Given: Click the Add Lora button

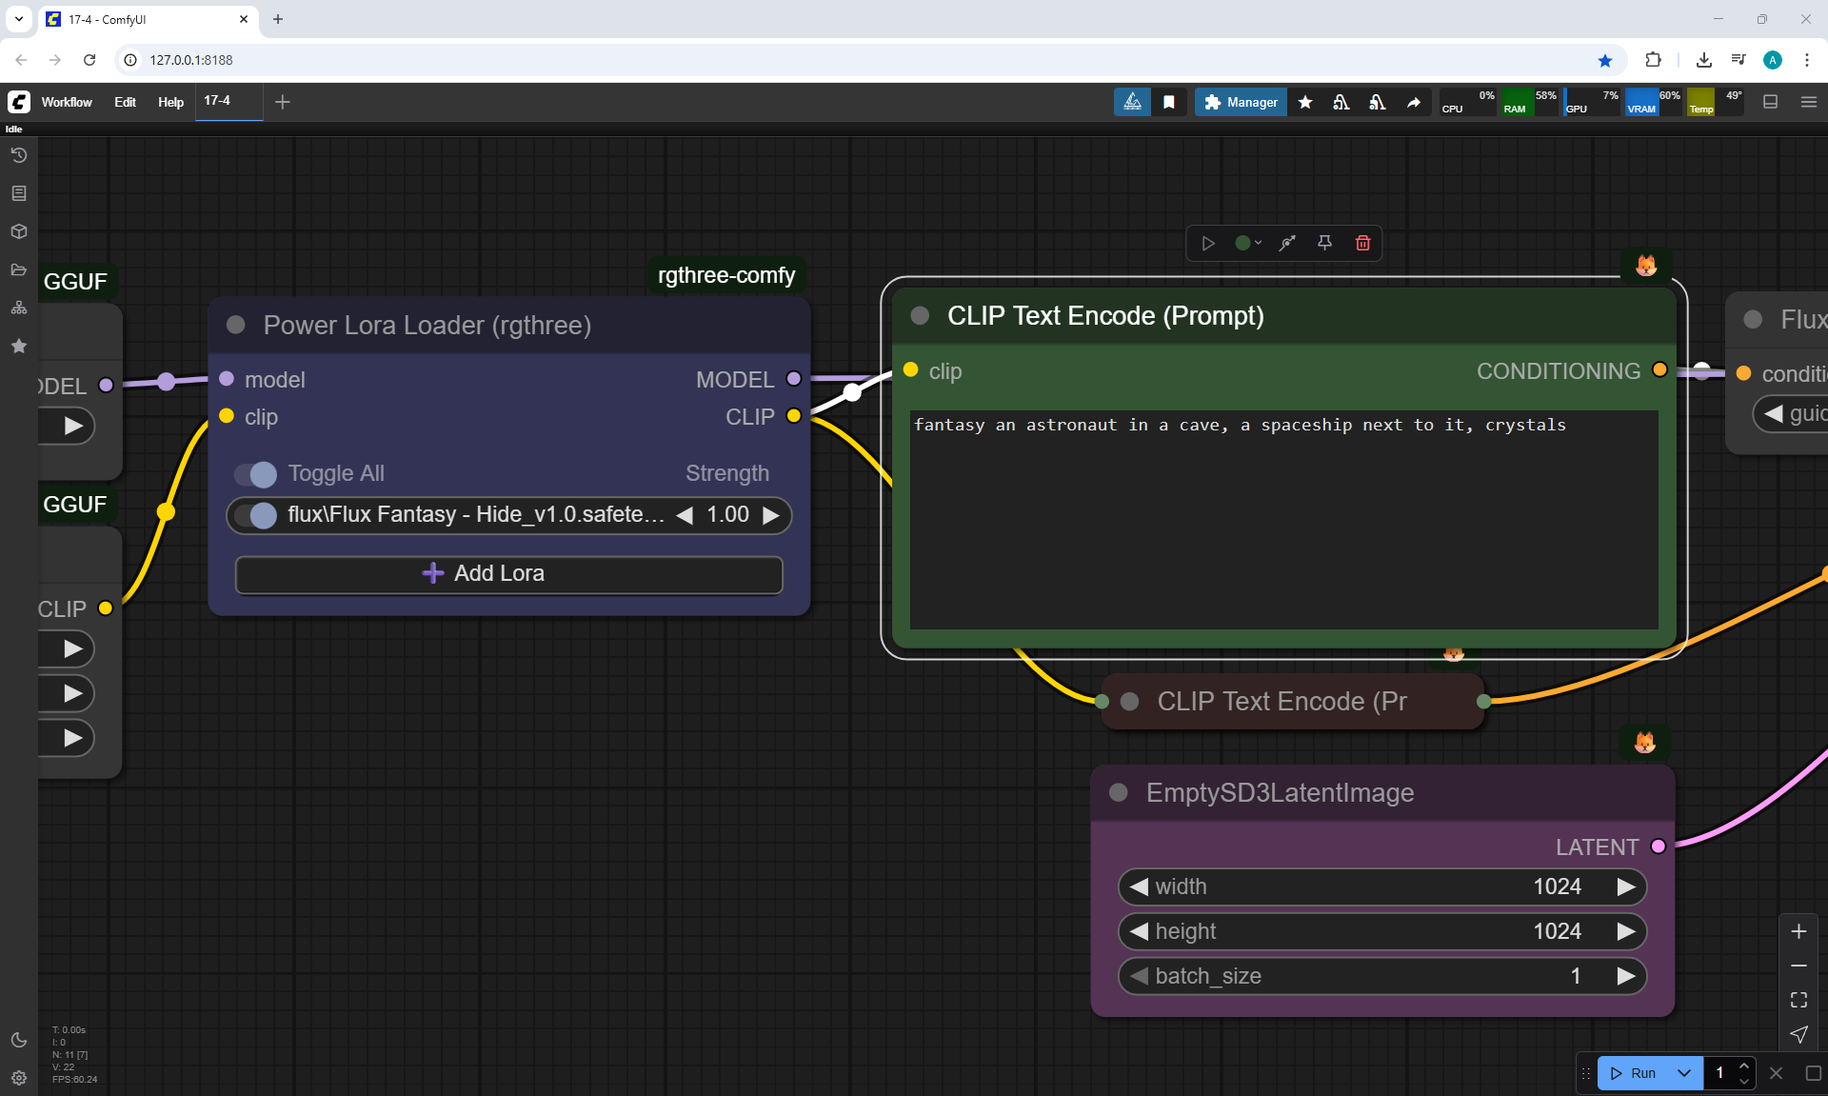Looking at the screenshot, I should pos(508,573).
